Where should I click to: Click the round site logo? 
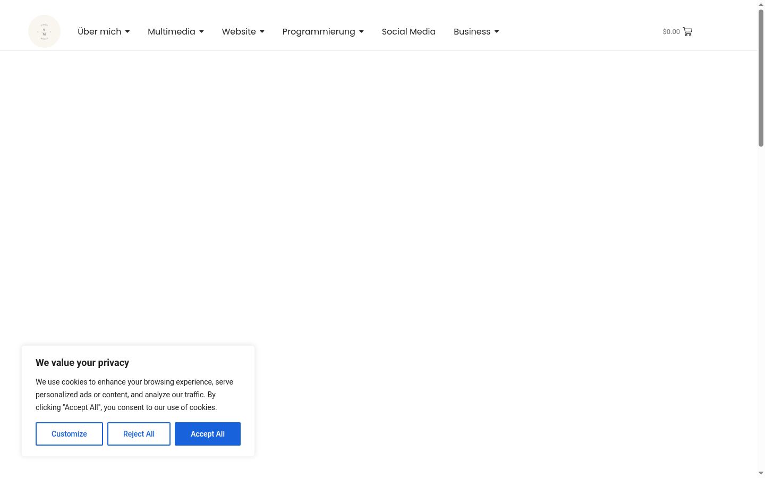tap(44, 31)
